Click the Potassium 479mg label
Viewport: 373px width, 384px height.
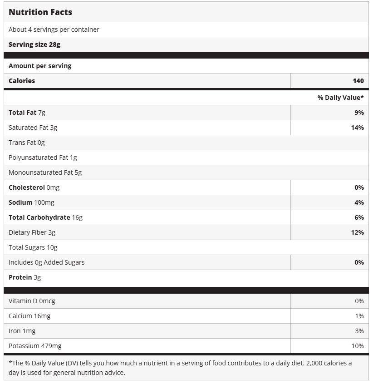(35, 346)
